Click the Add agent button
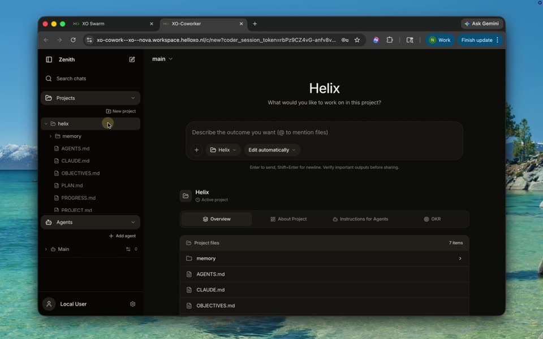This screenshot has width=543, height=339. tap(122, 236)
